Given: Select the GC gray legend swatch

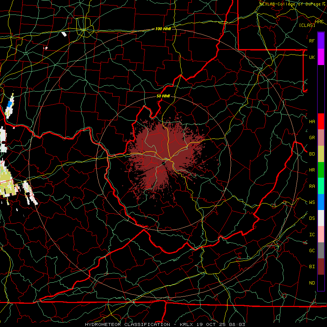Looking at the screenshot, I should (x=321, y=250).
